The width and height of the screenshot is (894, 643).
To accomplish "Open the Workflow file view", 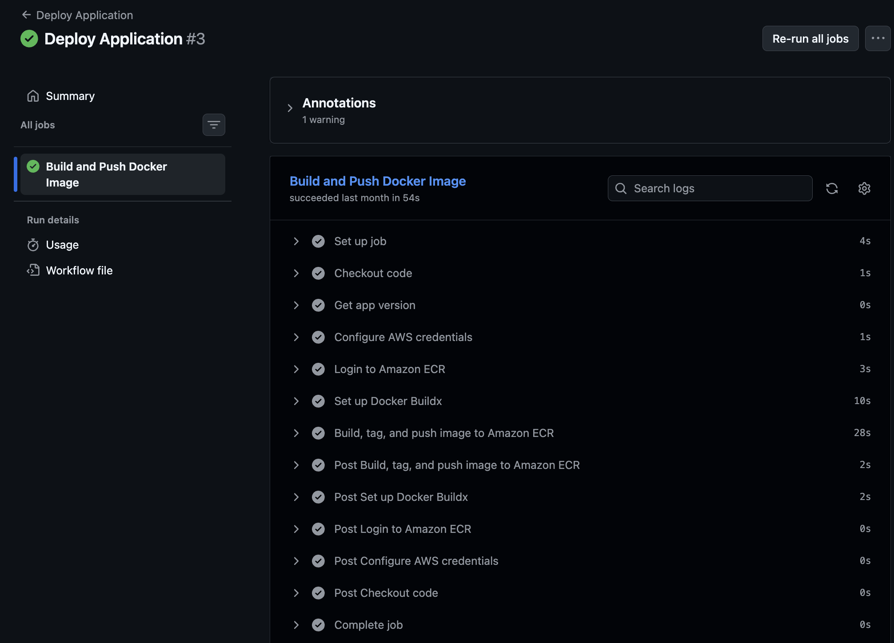I will (x=80, y=270).
